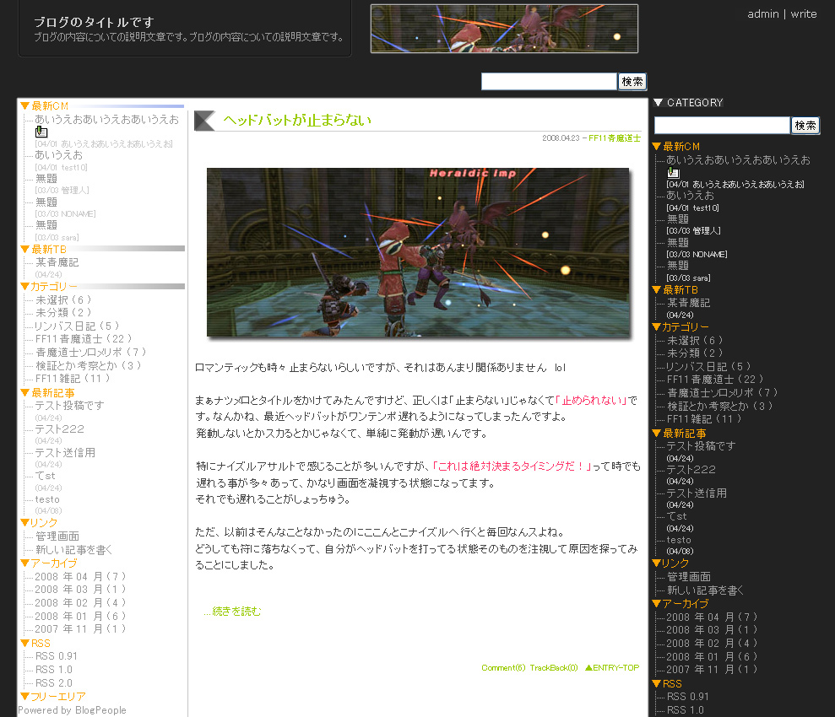Click the memo icon in left 最新CM list
The width and height of the screenshot is (835, 717).
tap(41, 132)
